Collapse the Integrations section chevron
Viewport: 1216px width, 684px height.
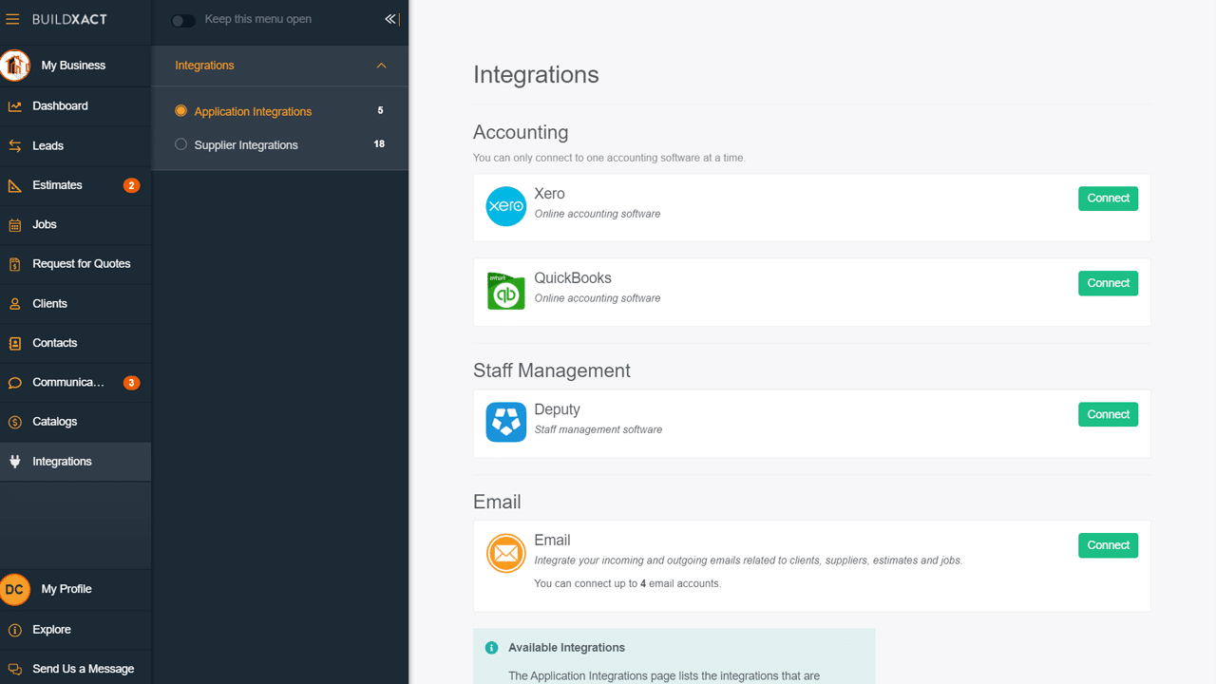click(382, 66)
